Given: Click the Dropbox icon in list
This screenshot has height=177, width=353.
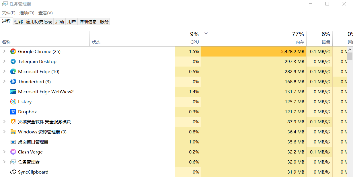Looking at the screenshot, I should (x=13, y=112).
